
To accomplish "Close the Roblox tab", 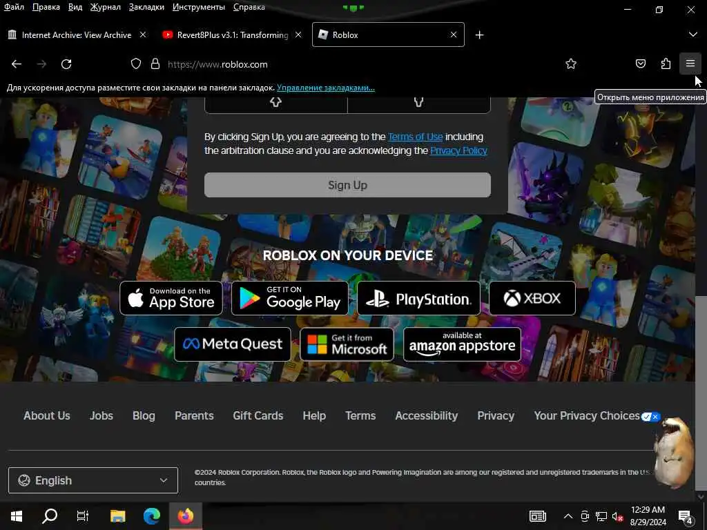I will tap(454, 35).
